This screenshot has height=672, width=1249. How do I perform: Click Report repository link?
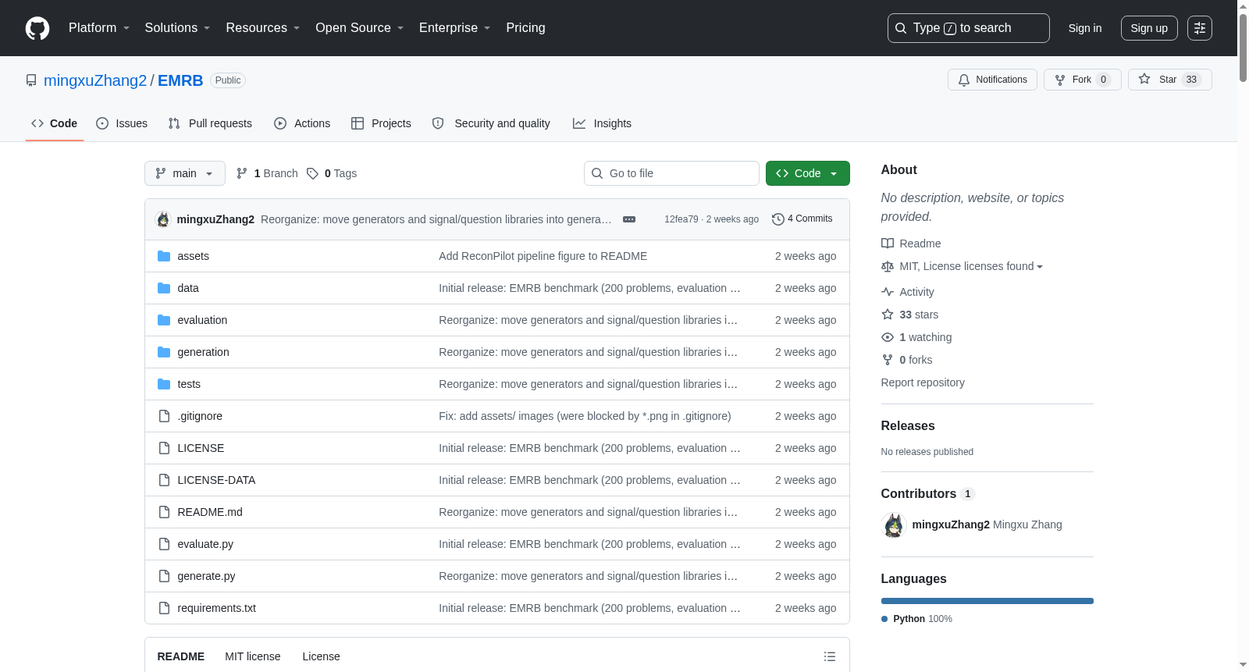click(x=923, y=382)
